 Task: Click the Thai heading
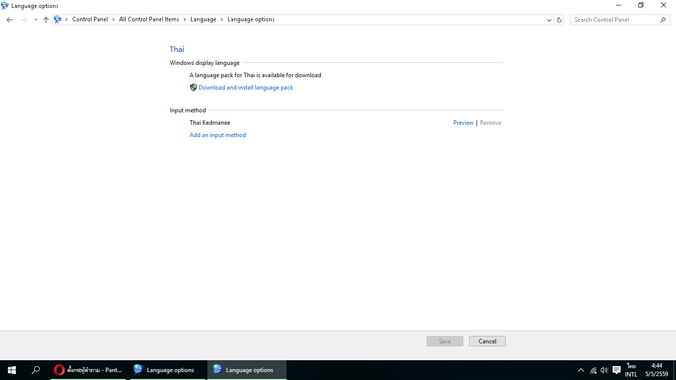tap(177, 49)
